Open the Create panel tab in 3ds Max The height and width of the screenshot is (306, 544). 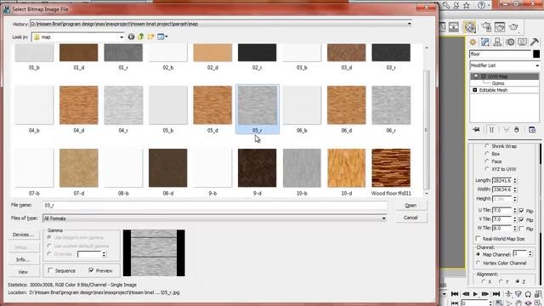click(473, 42)
